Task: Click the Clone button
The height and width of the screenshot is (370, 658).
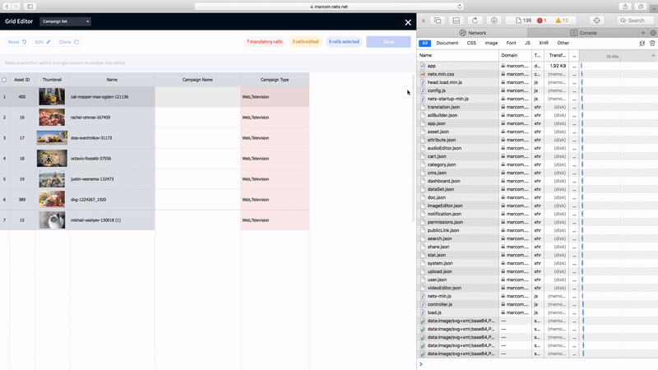Action: [x=69, y=41]
